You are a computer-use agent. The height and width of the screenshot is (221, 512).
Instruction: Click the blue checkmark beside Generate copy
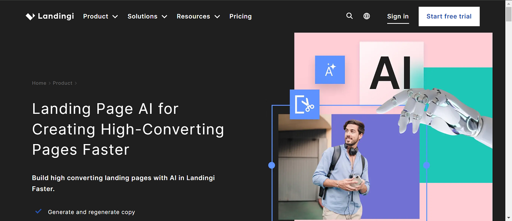[x=38, y=212]
